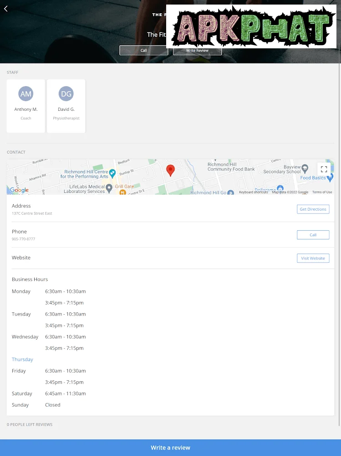Click the Website label
The height and width of the screenshot is (456, 341).
click(21, 258)
